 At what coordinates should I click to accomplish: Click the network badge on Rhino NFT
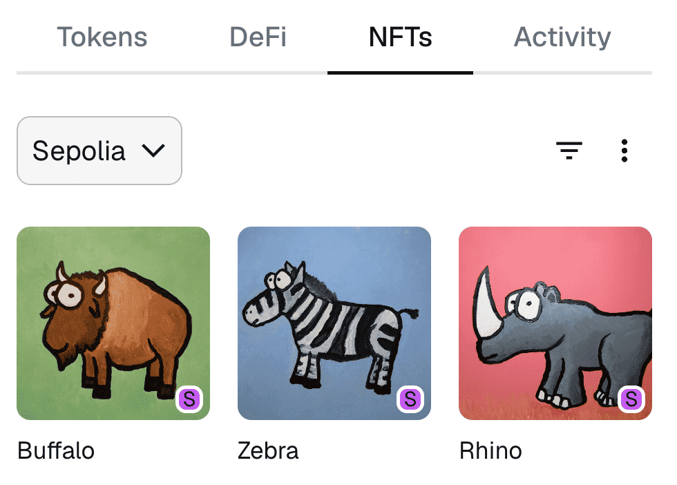631,399
